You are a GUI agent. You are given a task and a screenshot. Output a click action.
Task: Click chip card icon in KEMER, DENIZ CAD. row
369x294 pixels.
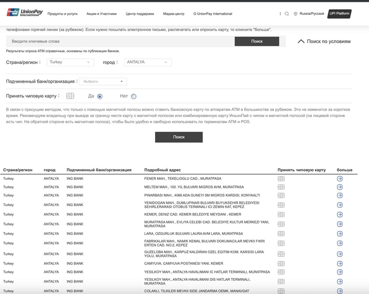tap(281, 214)
